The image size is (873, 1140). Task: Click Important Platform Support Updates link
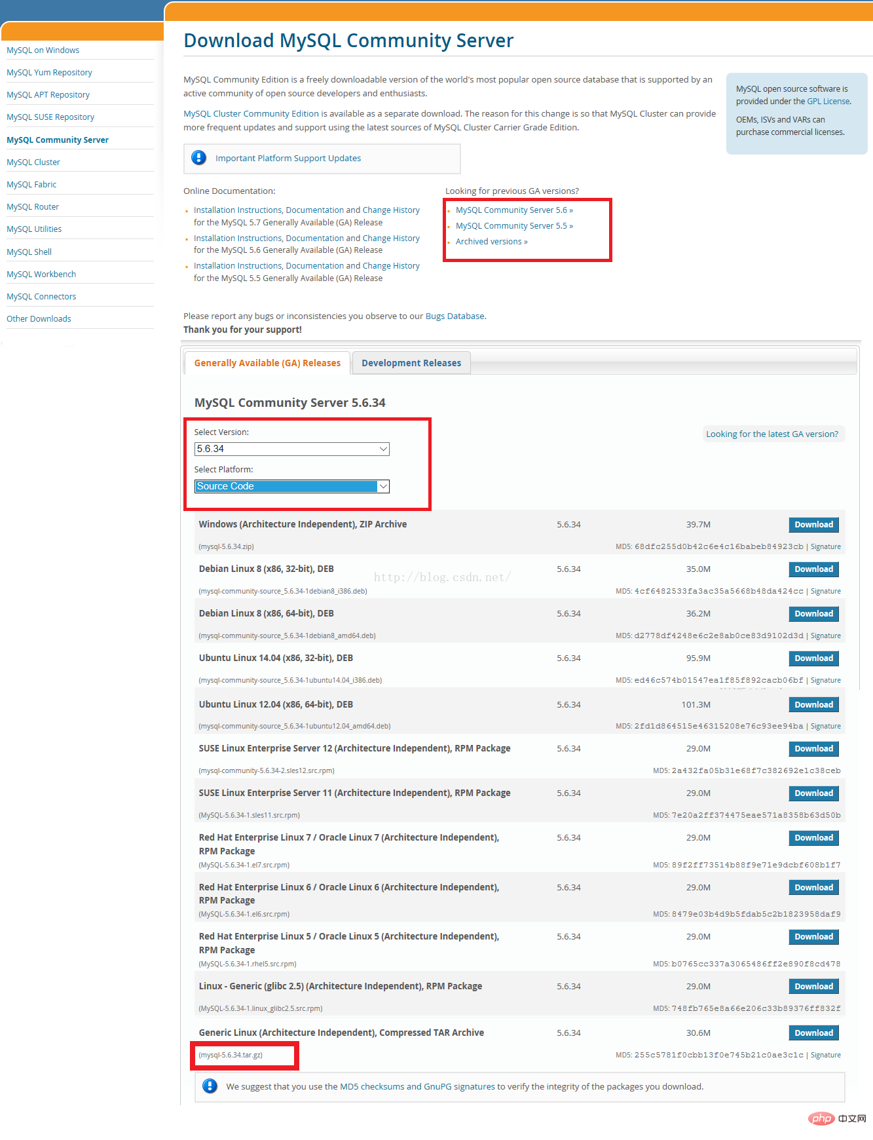(x=288, y=159)
